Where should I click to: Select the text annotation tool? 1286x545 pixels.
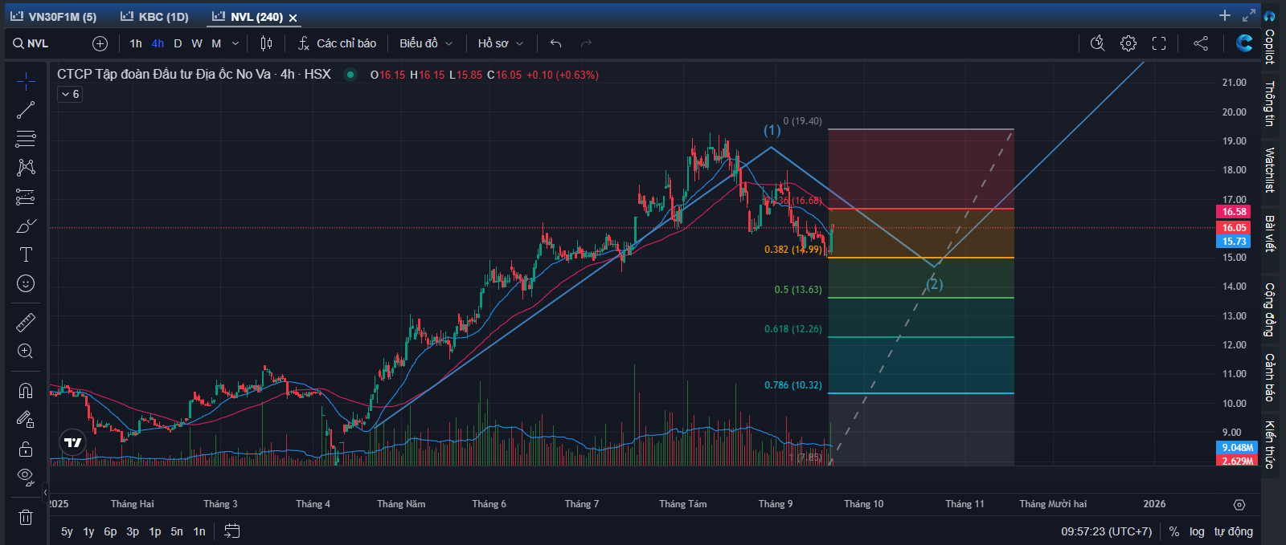point(26,254)
